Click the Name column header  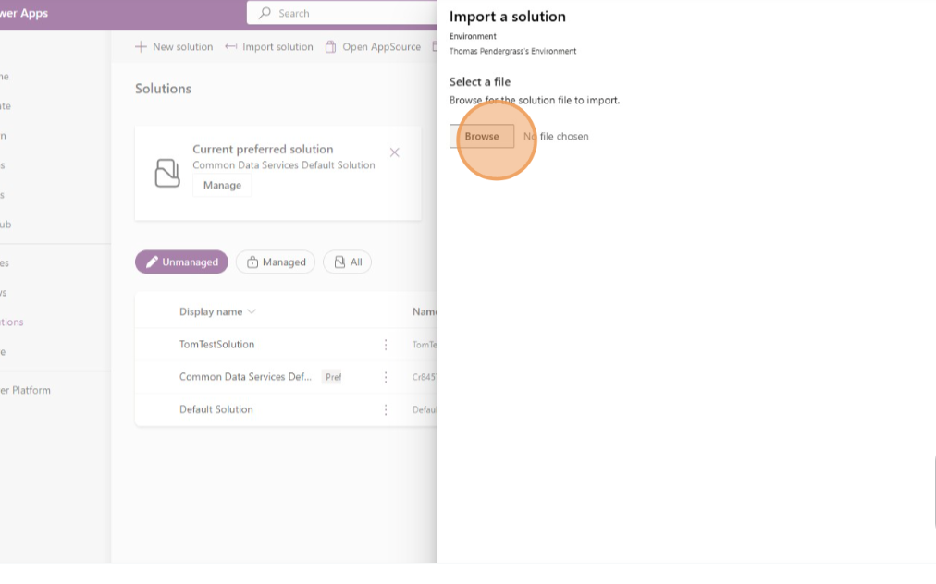tap(425, 311)
